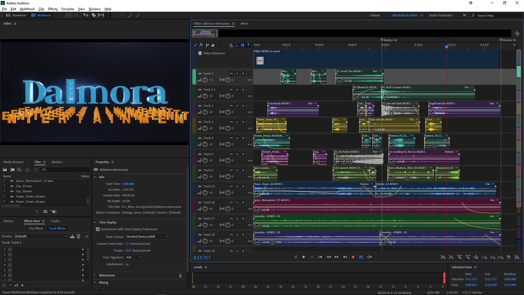
Task: Toggle the metronome in the editor toolbar
Action: click(231, 45)
